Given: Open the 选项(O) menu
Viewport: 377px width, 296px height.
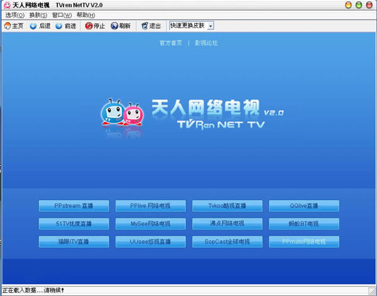Looking at the screenshot, I should point(14,15).
